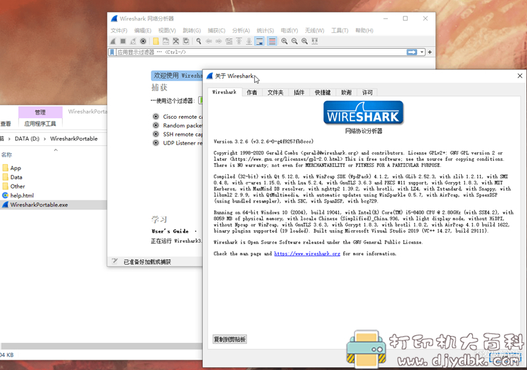The height and width of the screenshot is (370, 527).
Task: Apply the display filter with the arrow button
Action: click(x=412, y=52)
